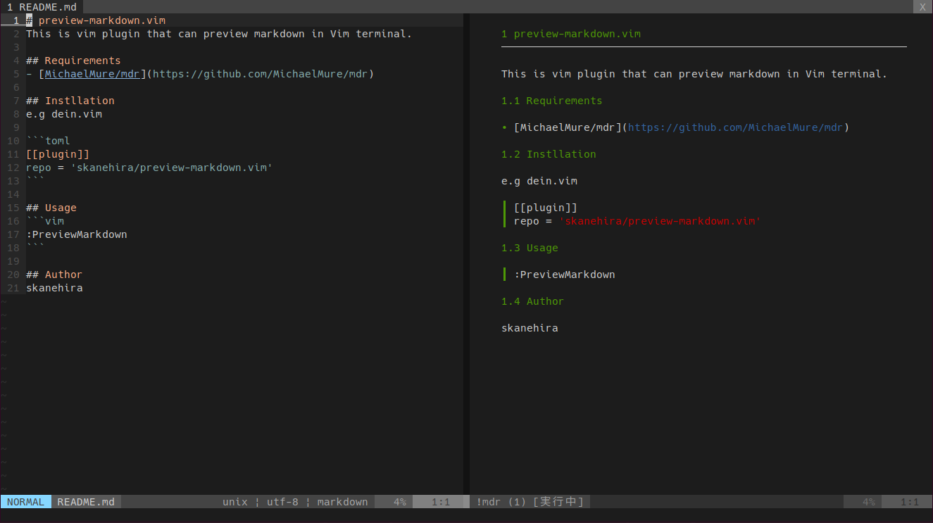Click '[[plugin]]' in the preview code block
The height and width of the screenshot is (523, 933).
click(546, 208)
